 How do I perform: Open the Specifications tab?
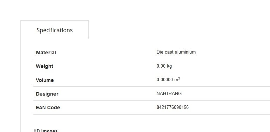tap(55, 30)
